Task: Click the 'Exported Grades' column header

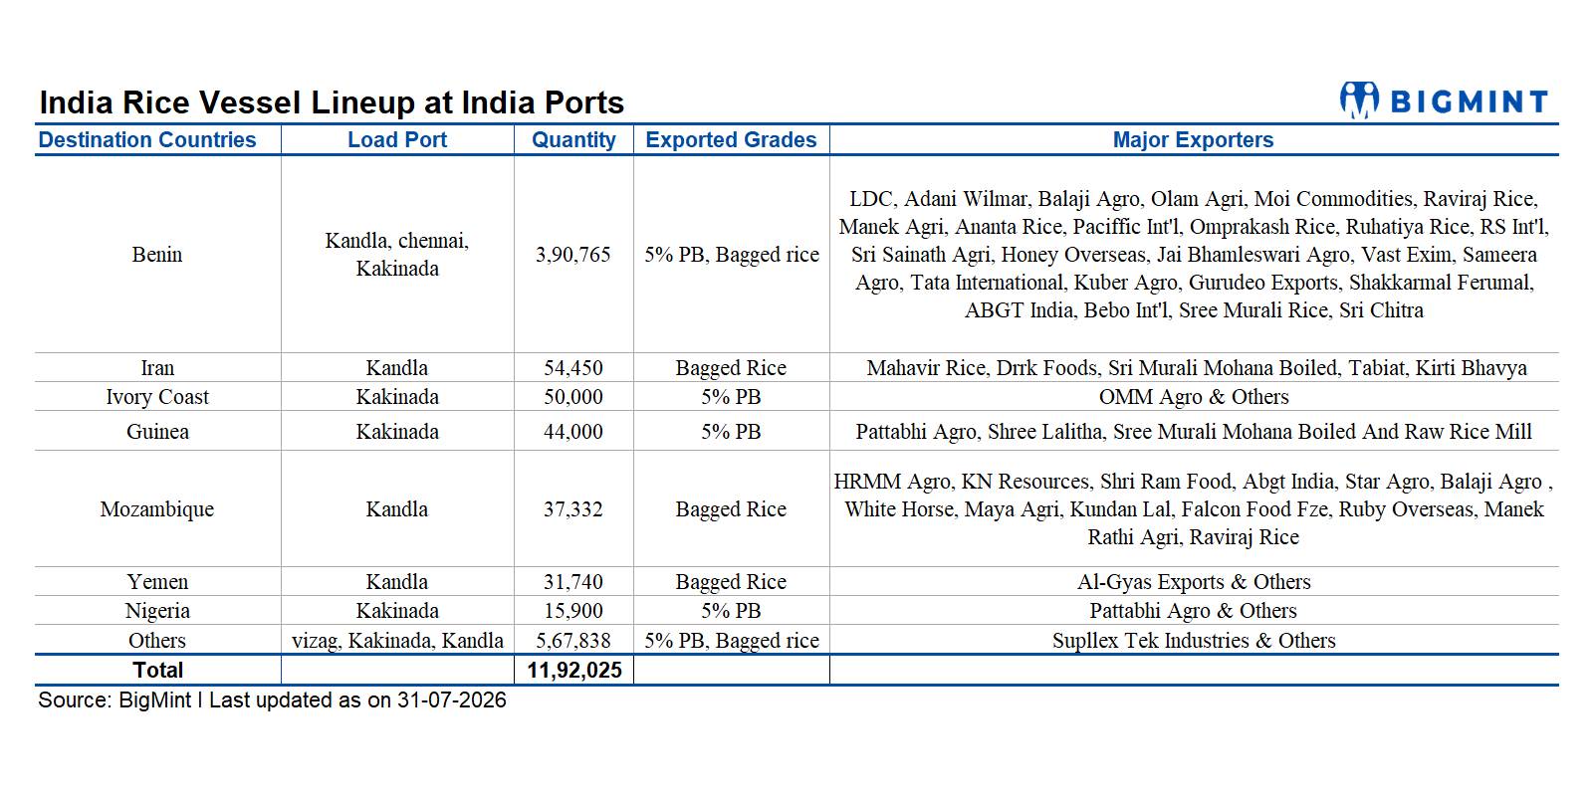Action: [731, 140]
